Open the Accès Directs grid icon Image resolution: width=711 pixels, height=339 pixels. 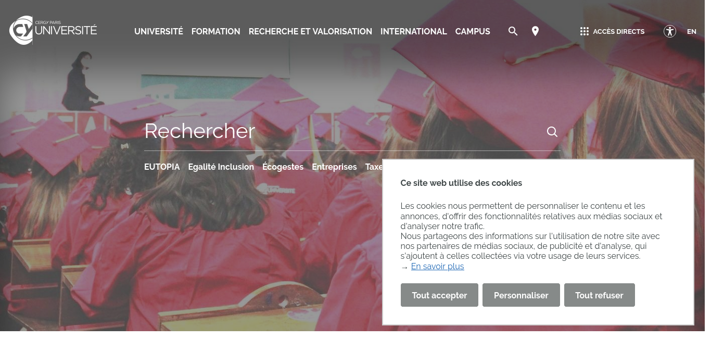tap(584, 31)
